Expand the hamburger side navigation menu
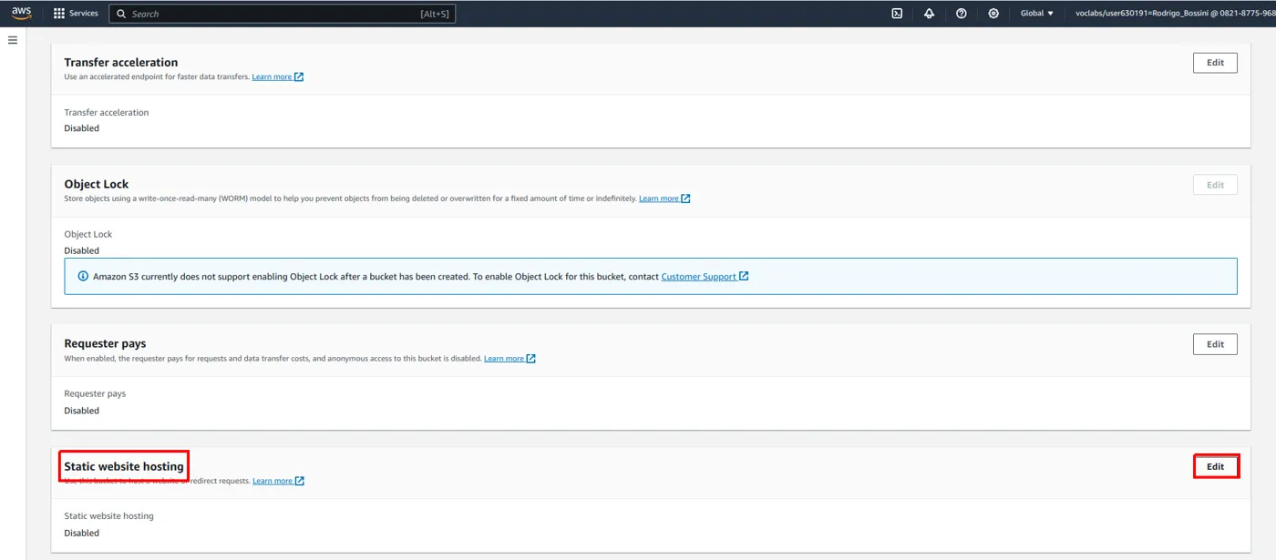 [x=13, y=40]
